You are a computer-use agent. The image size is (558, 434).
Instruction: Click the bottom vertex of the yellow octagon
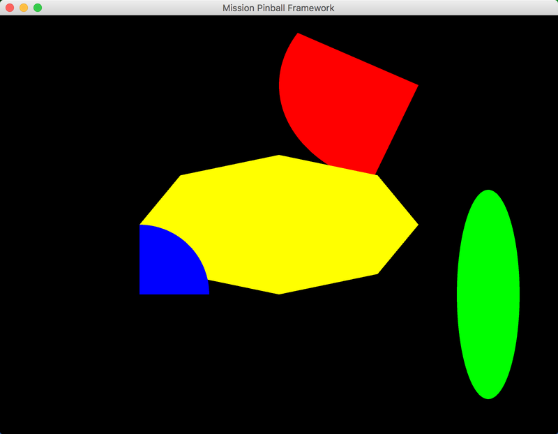click(x=279, y=293)
